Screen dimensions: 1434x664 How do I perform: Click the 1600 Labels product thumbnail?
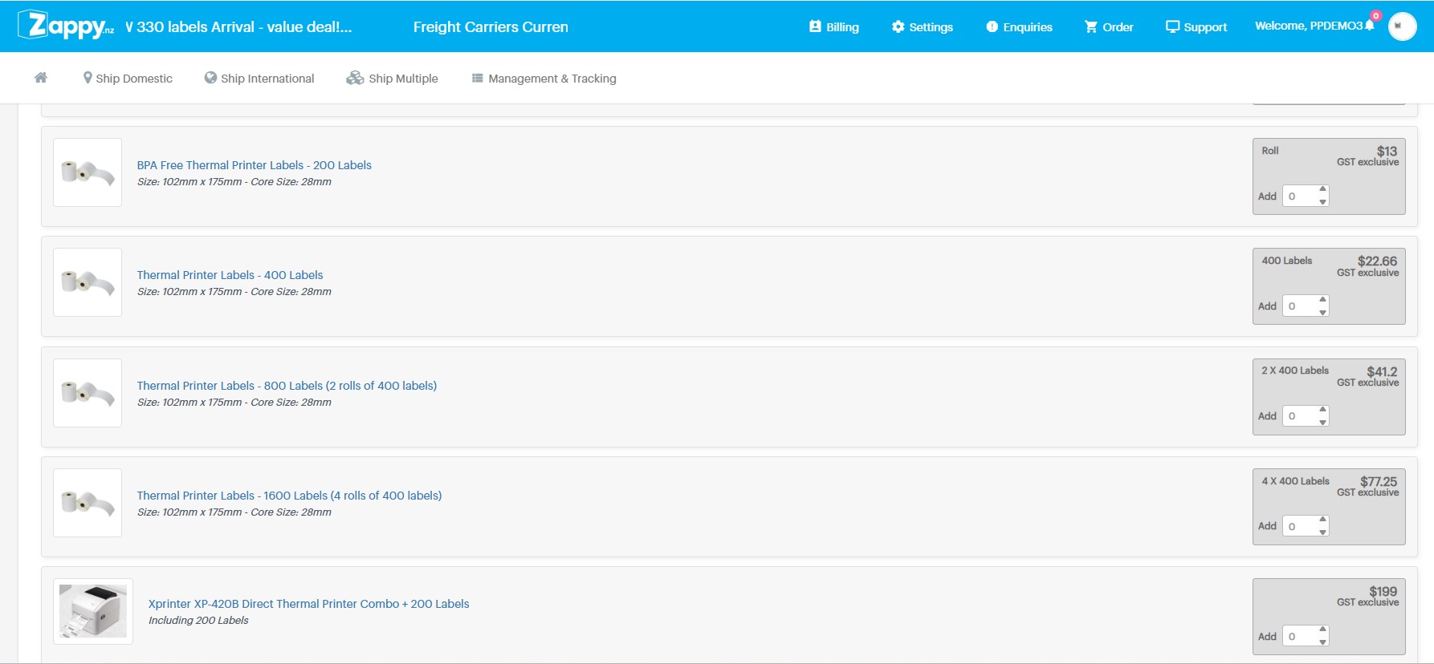pyautogui.click(x=88, y=503)
